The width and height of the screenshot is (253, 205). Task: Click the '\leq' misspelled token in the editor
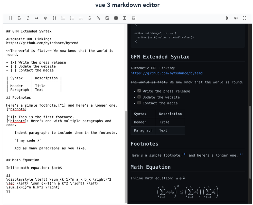coord(10,183)
